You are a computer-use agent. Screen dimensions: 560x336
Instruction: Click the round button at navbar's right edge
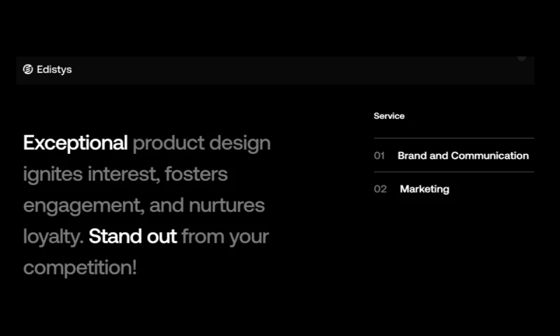pyautogui.click(x=521, y=57)
